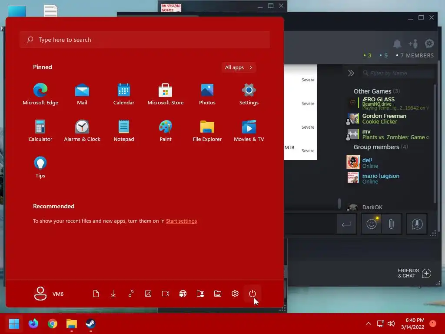Open clock showing 6:40 PM
445x334 pixels.
(x=413, y=324)
